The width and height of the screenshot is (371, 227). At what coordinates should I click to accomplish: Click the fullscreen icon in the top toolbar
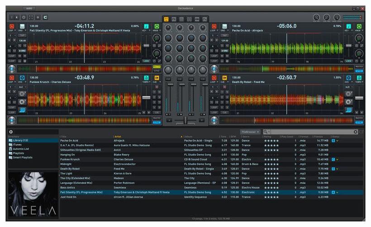point(31,17)
